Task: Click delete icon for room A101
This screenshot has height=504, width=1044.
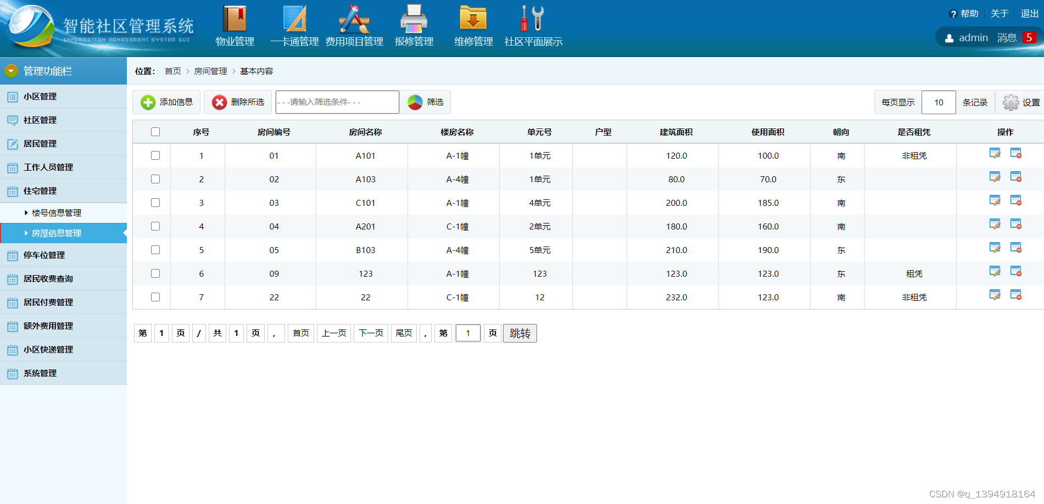Action: point(1016,154)
